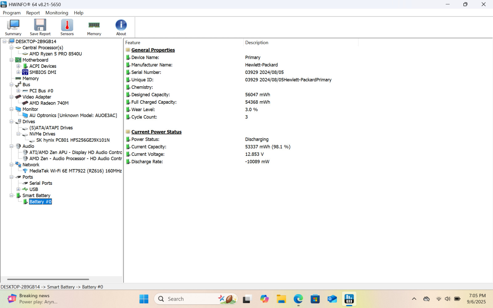The width and height of the screenshot is (493, 308).
Task: Open the Help menu
Action: 79,13
